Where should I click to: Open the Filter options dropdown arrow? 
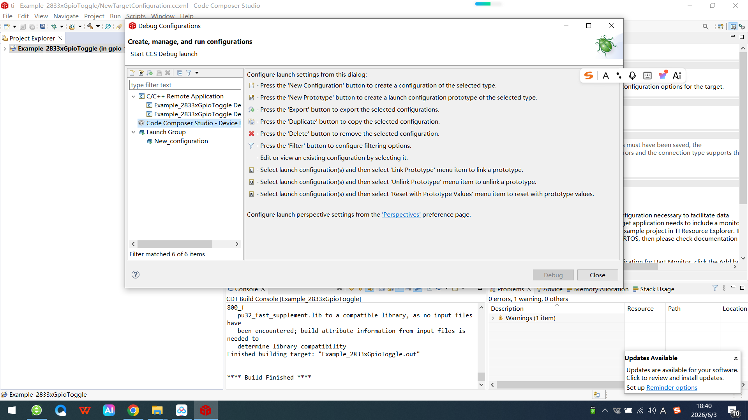pos(197,73)
